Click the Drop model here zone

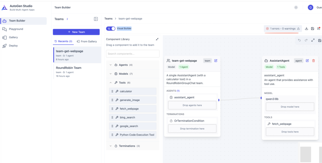point(290,107)
